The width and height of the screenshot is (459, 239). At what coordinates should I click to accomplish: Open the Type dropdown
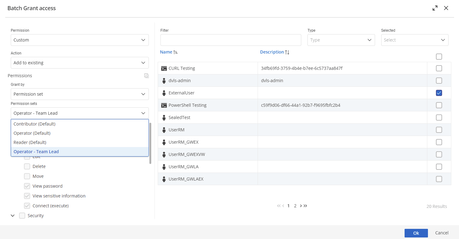(x=341, y=40)
